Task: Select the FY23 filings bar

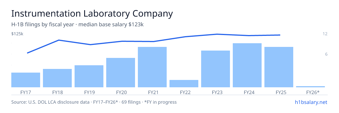Action: click(x=216, y=69)
